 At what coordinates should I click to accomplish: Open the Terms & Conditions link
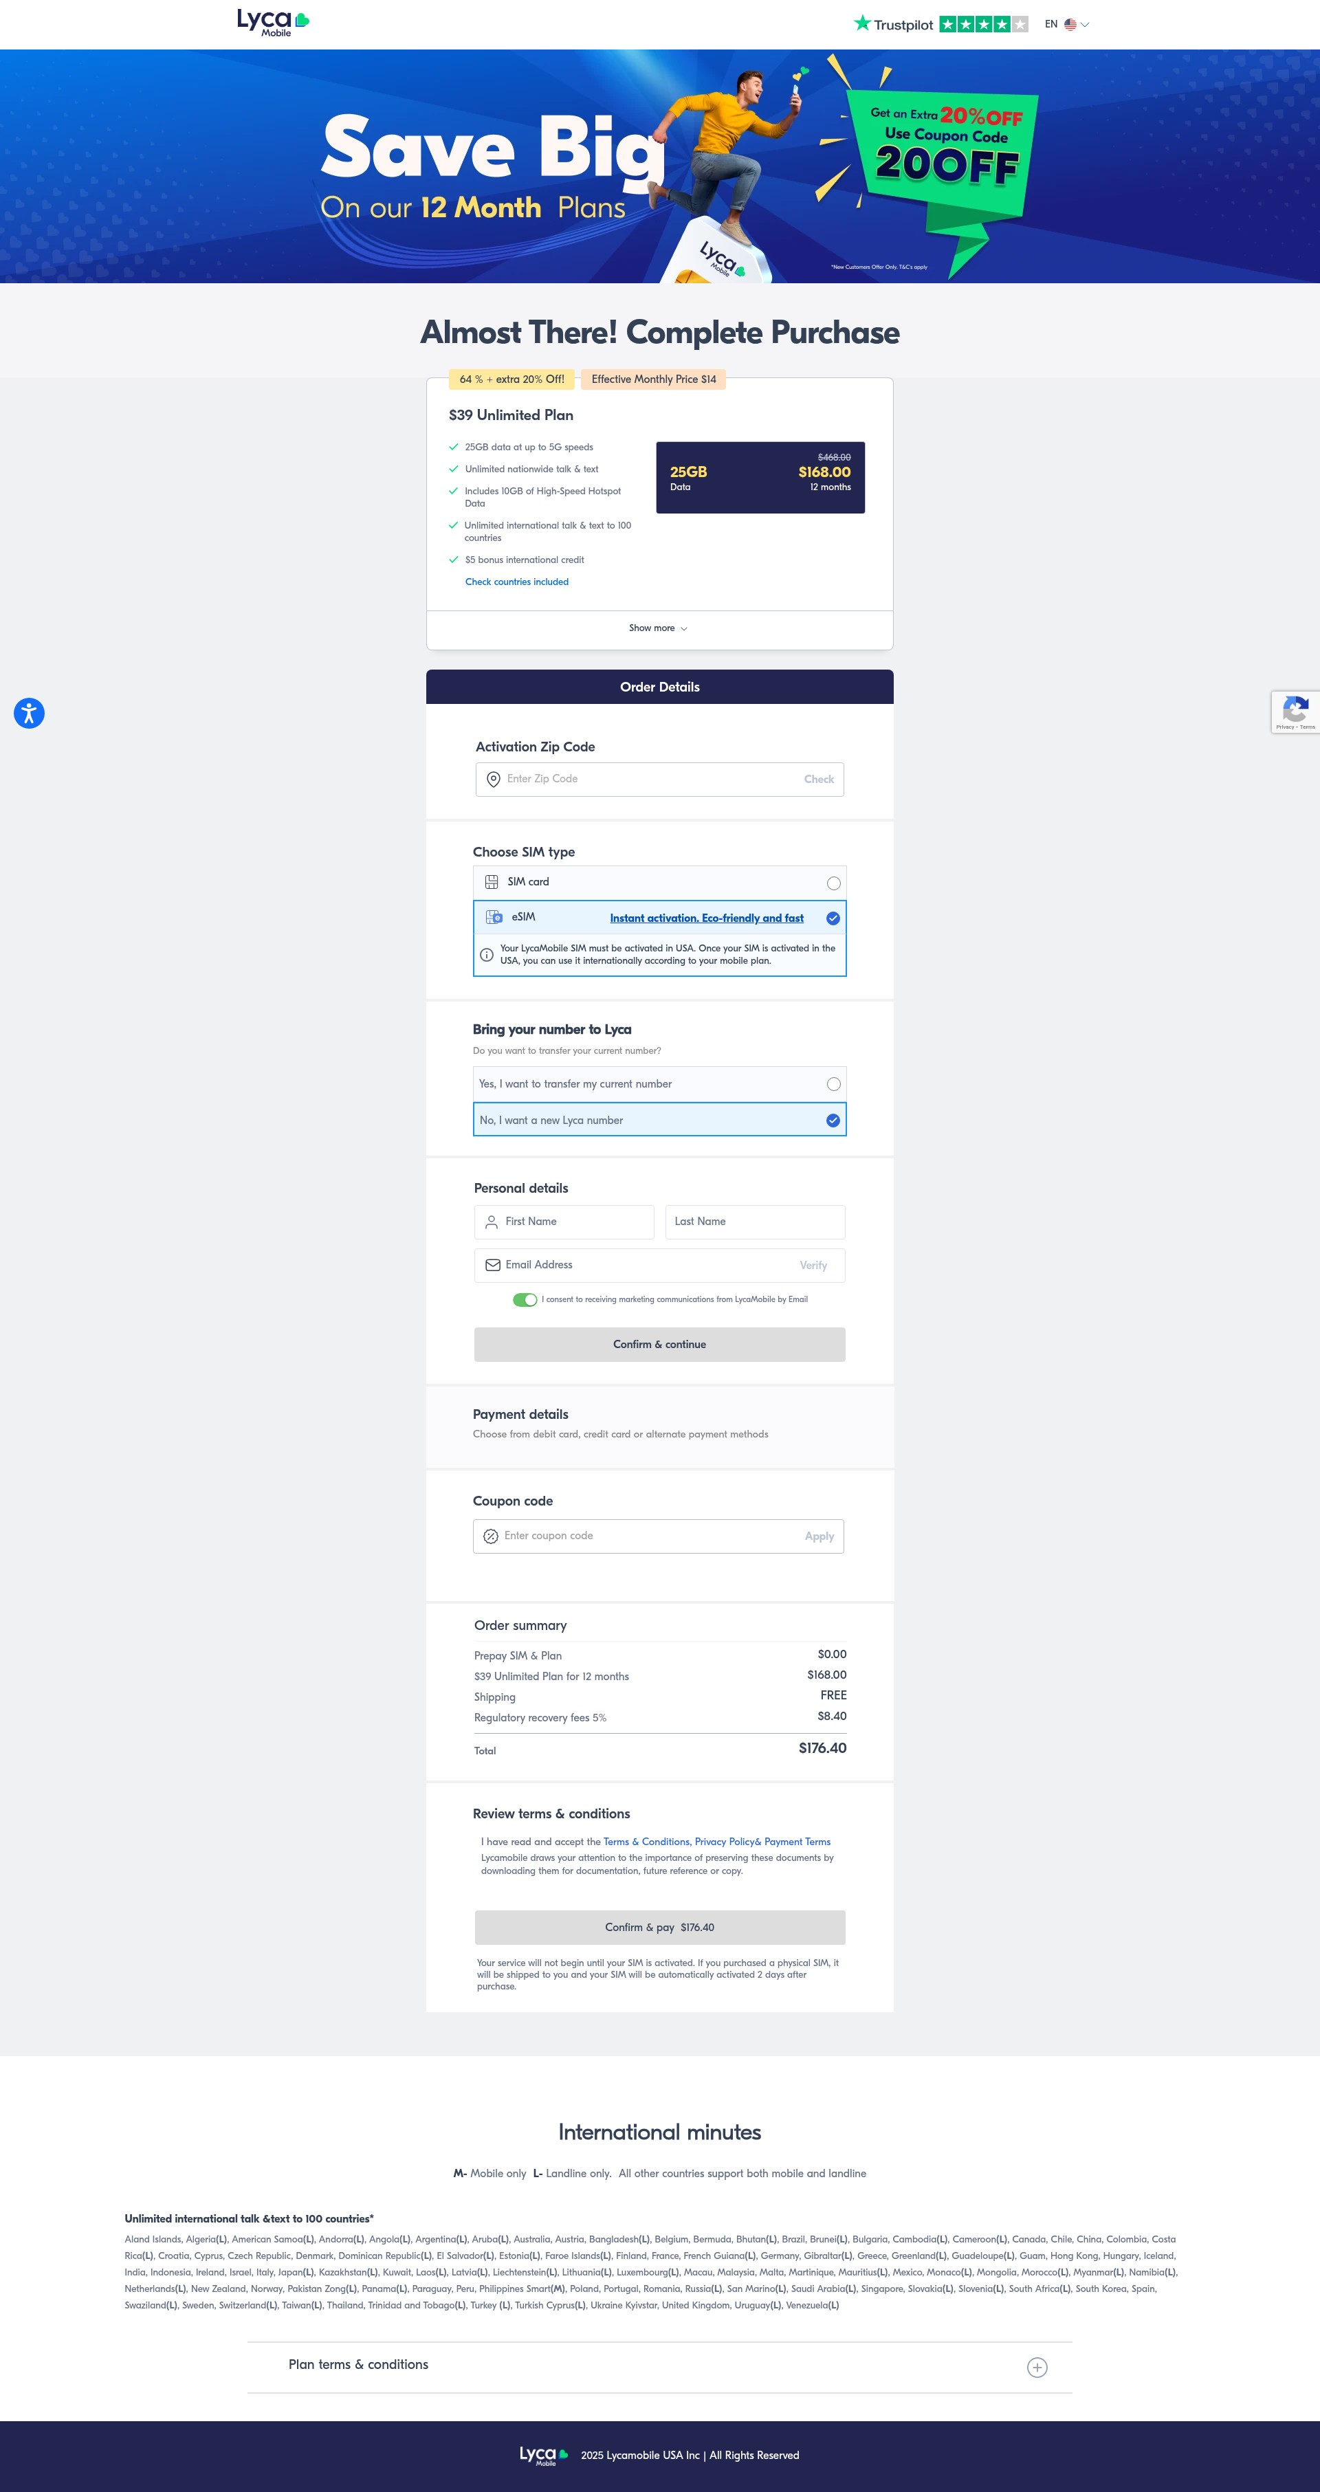[646, 1842]
